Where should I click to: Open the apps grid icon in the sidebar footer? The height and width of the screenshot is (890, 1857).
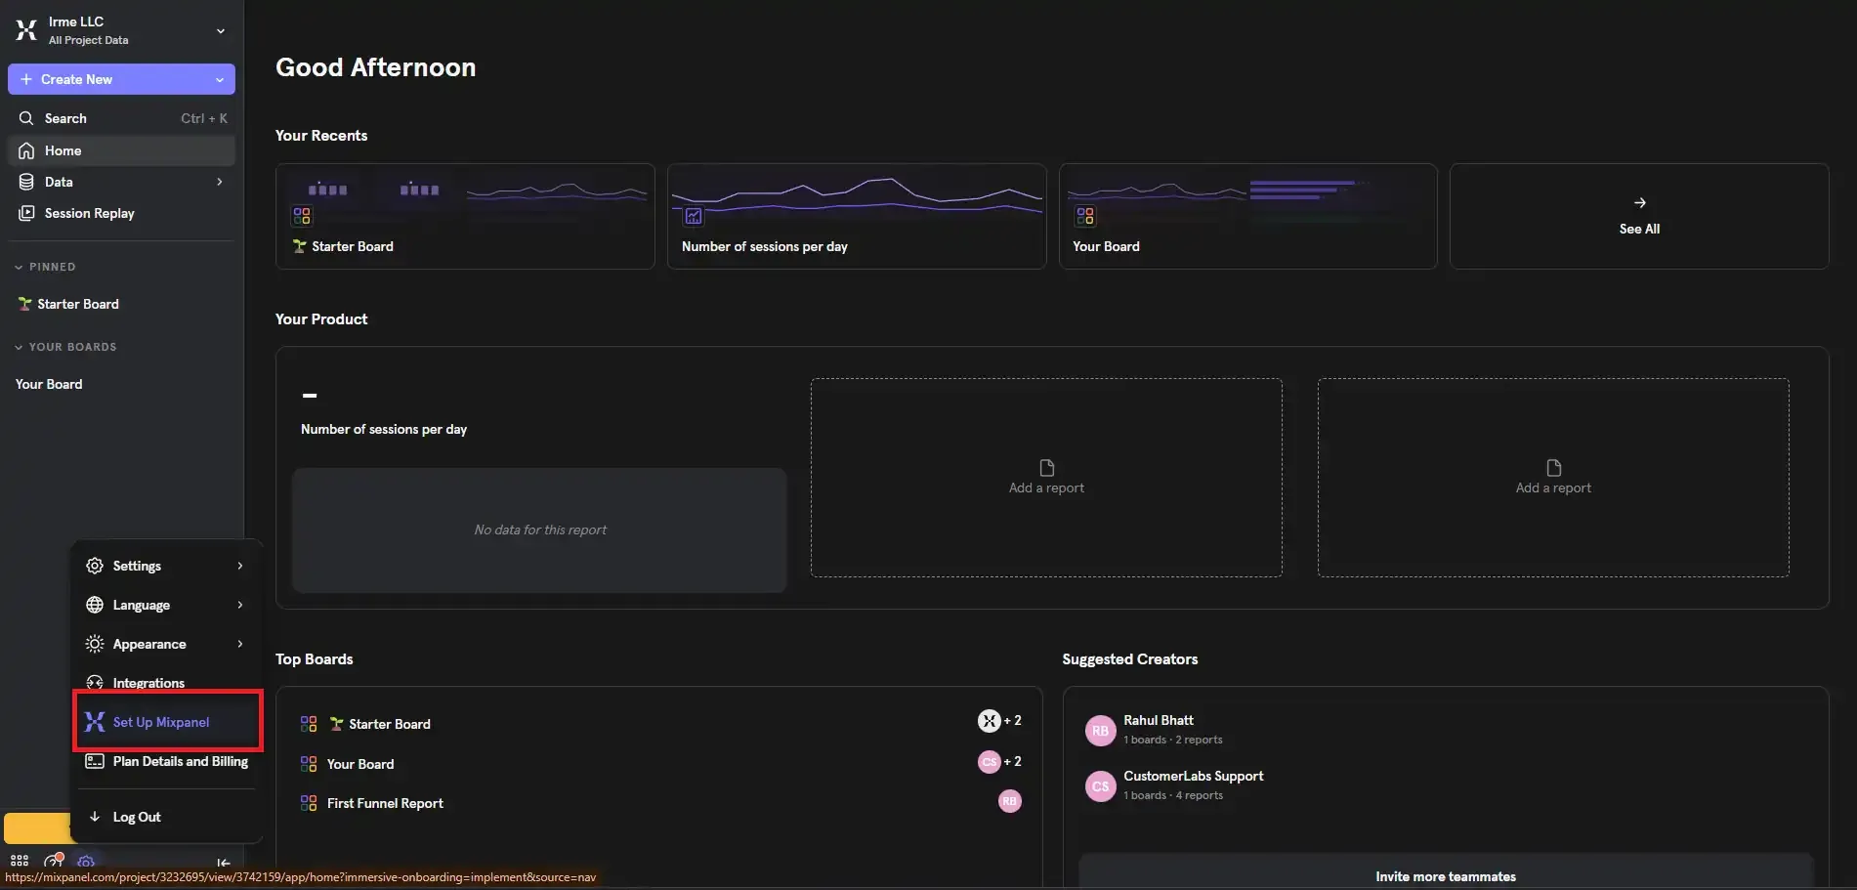coord(20,862)
